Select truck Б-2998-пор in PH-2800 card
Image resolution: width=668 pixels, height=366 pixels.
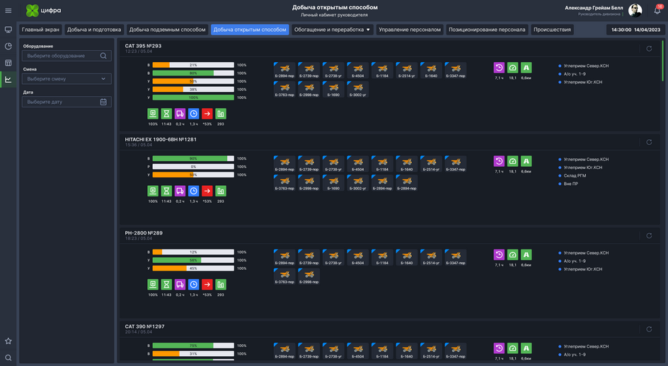309,276
